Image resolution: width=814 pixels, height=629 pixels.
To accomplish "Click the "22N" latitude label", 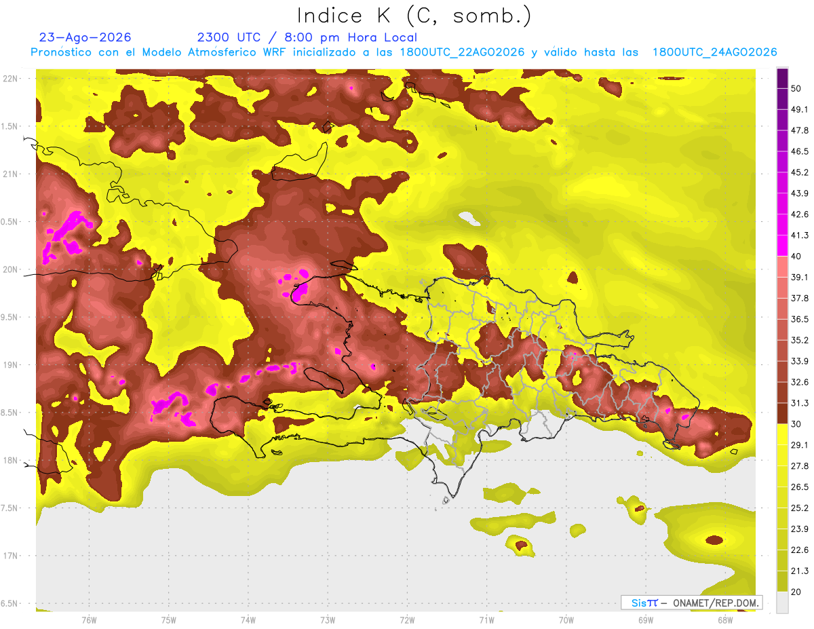I will tap(10, 78).
